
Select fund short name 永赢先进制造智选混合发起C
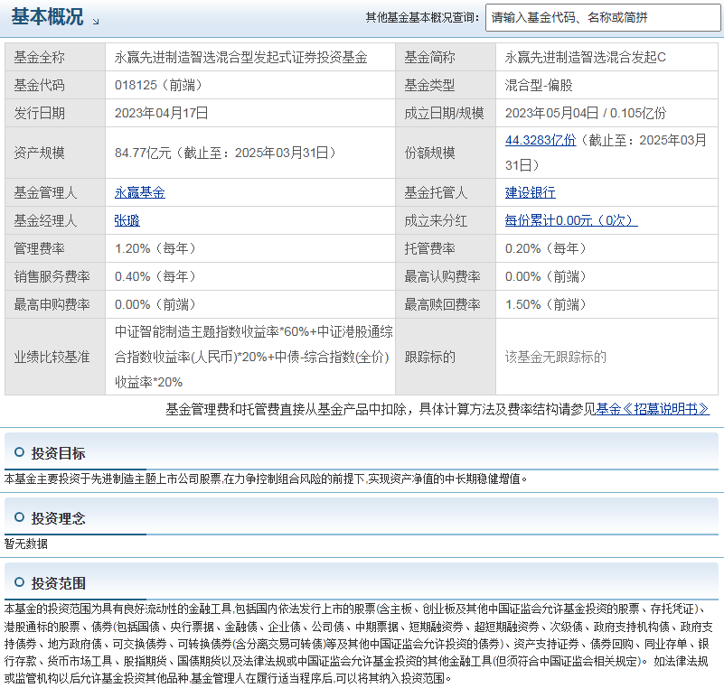tap(586, 57)
